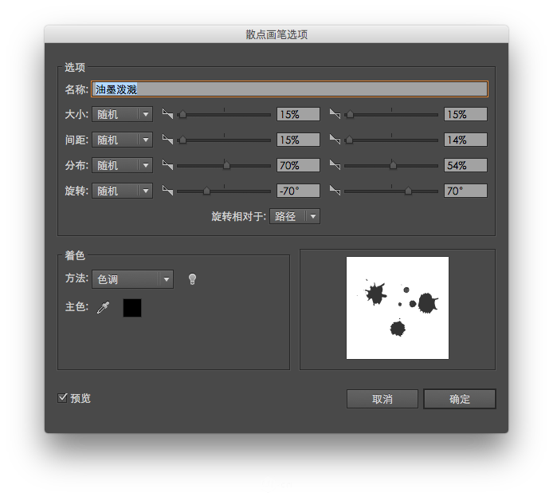The image size is (553, 497).
Task: Click the flip icon before 分布 maximum slider
Action: click(335, 164)
